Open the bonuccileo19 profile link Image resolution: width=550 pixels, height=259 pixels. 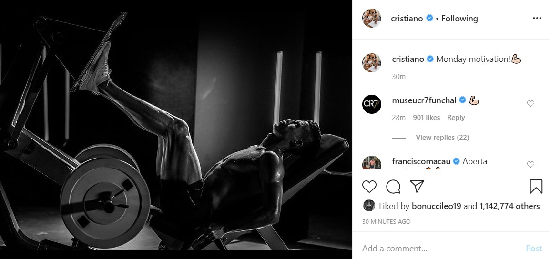[437, 206]
